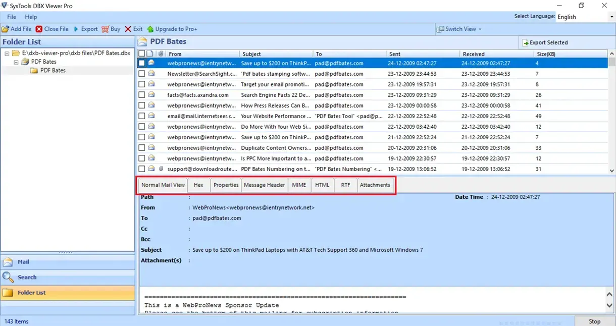Select the highlighted 'Save up to $200' email row
The width and height of the screenshot is (616, 326).
(x=373, y=63)
